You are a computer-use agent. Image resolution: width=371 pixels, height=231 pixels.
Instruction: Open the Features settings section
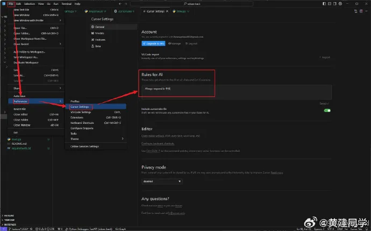point(99,40)
